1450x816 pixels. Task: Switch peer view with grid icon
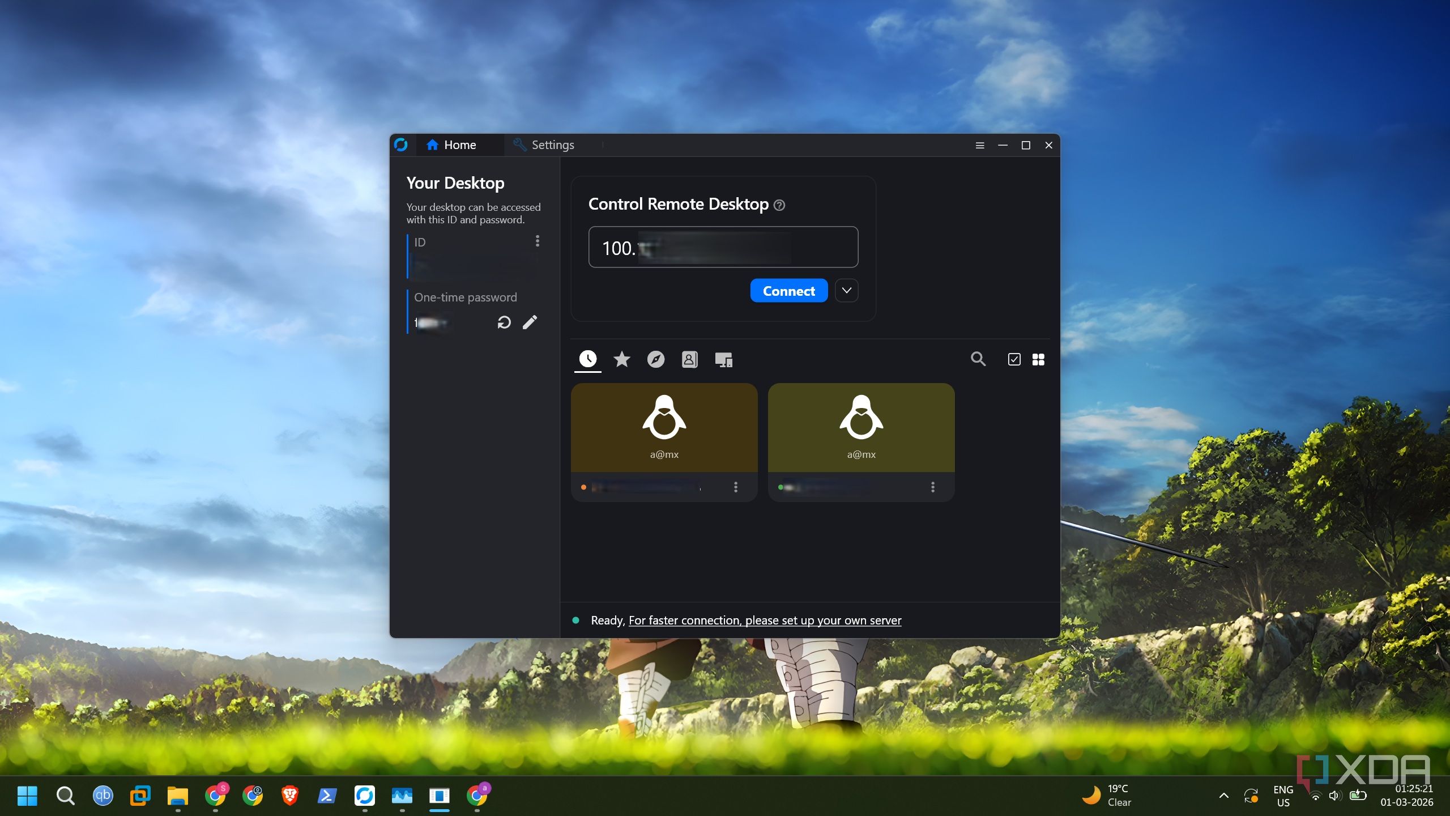tap(1038, 359)
